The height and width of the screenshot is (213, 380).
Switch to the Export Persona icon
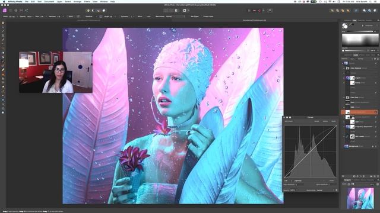[26, 11]
